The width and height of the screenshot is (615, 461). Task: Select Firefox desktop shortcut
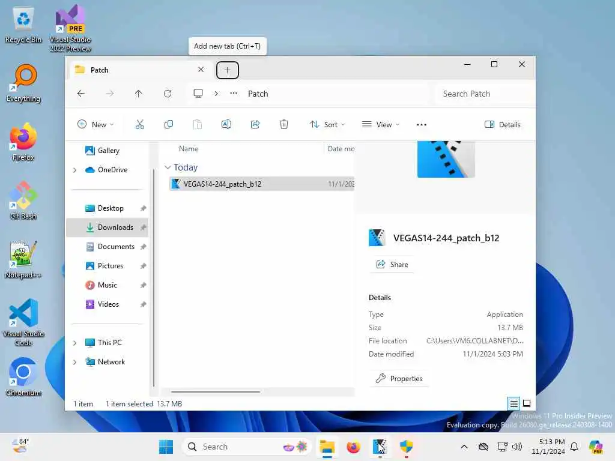click(23, 142)
